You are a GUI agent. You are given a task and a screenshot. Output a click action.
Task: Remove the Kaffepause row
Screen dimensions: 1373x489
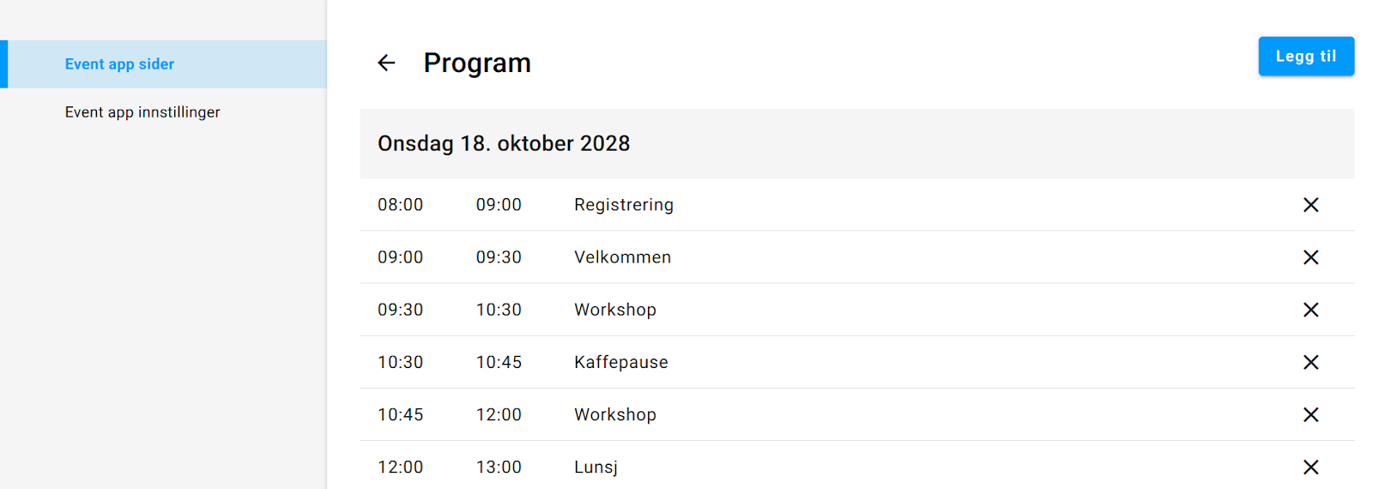coord(1310,362)
